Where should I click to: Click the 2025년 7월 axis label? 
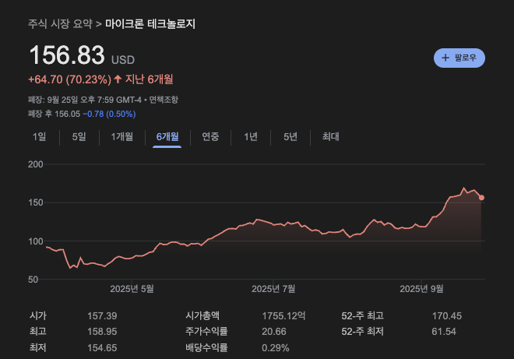point(273,289)
